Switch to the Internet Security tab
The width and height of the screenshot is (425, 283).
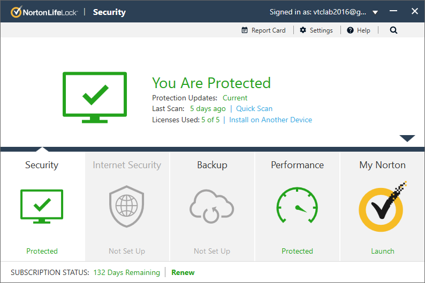click(x=127, y=165)
